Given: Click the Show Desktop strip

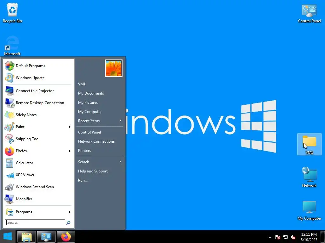Looking at the screenshot, I should [x=322, y=237].
